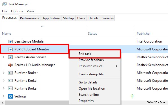Select the persistence Module process row
Screen dimensions: 168x105
pos(84,41)
